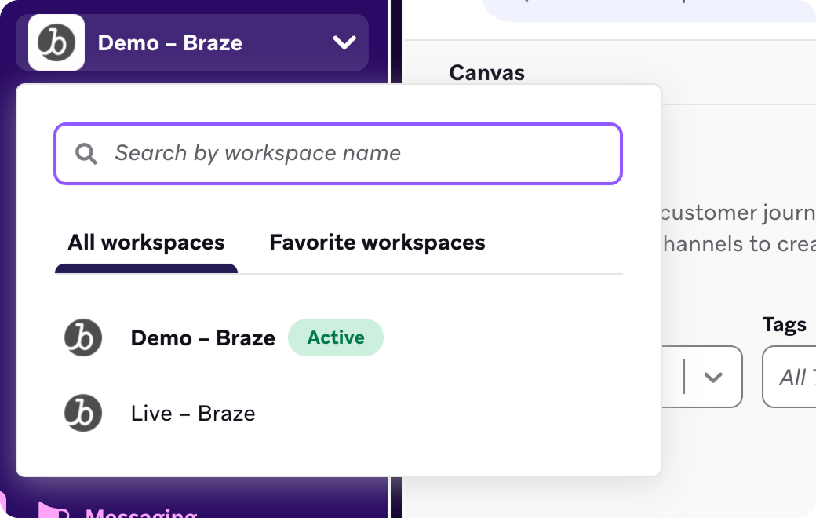This screenshot has height=518, width=816.
Task: Select the Demo – Braze workspace avatar icon
Action: coord(83,337)
